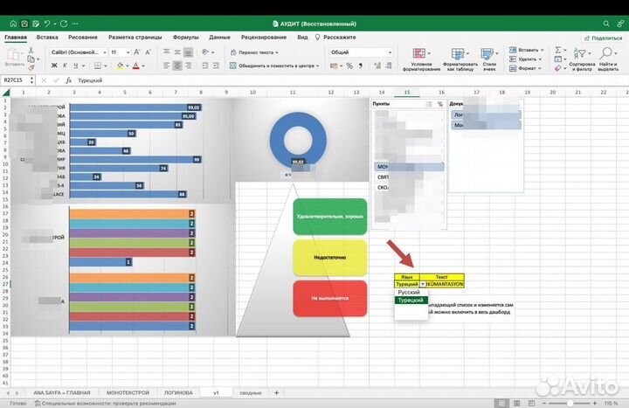The image size is (629, 408).
Task: Open the Турецкий cell validation dropdown arrow
Action: (x=423, y=284)
